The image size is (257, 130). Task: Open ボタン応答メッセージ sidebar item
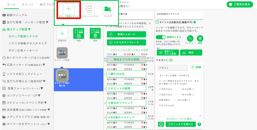23,50
